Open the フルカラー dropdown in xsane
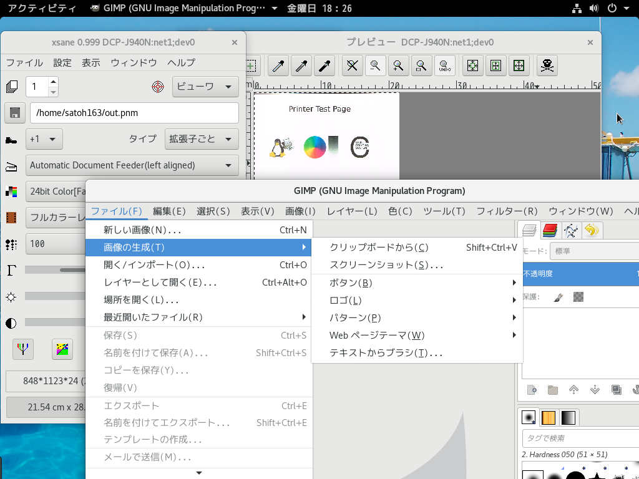This screenshot has width=639, height=479. (x=56, y=218)
